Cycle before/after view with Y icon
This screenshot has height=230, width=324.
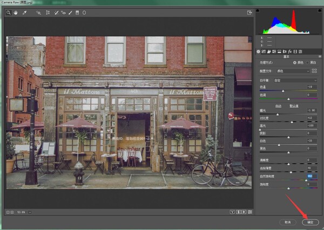[232, 212]
